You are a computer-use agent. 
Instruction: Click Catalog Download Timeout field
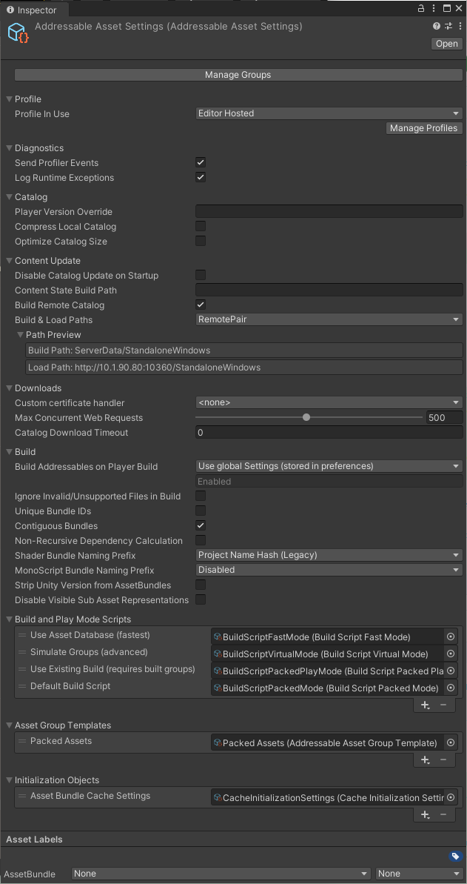(x=329, y=433)
